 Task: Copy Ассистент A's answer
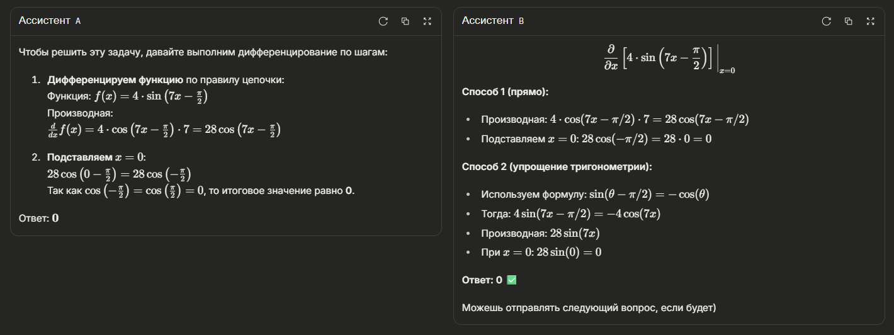click(x=405, y=21)
